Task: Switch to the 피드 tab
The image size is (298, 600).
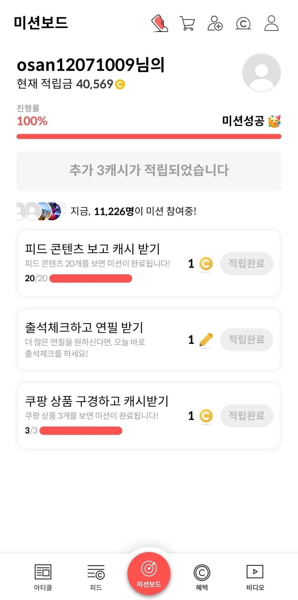Action: 96,577
